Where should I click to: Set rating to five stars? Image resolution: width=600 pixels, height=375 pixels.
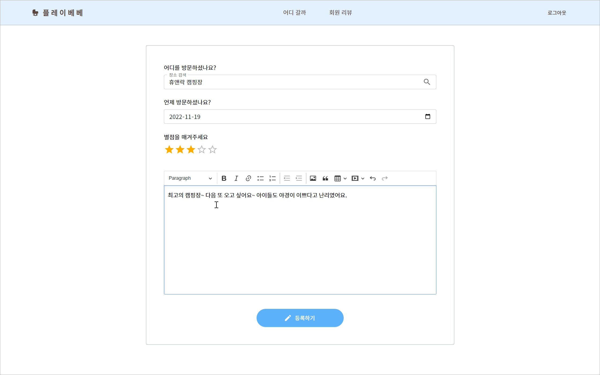(x=213, y=149)
